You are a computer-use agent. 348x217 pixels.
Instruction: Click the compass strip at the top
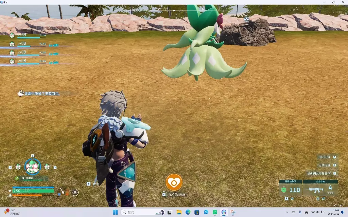174,10
